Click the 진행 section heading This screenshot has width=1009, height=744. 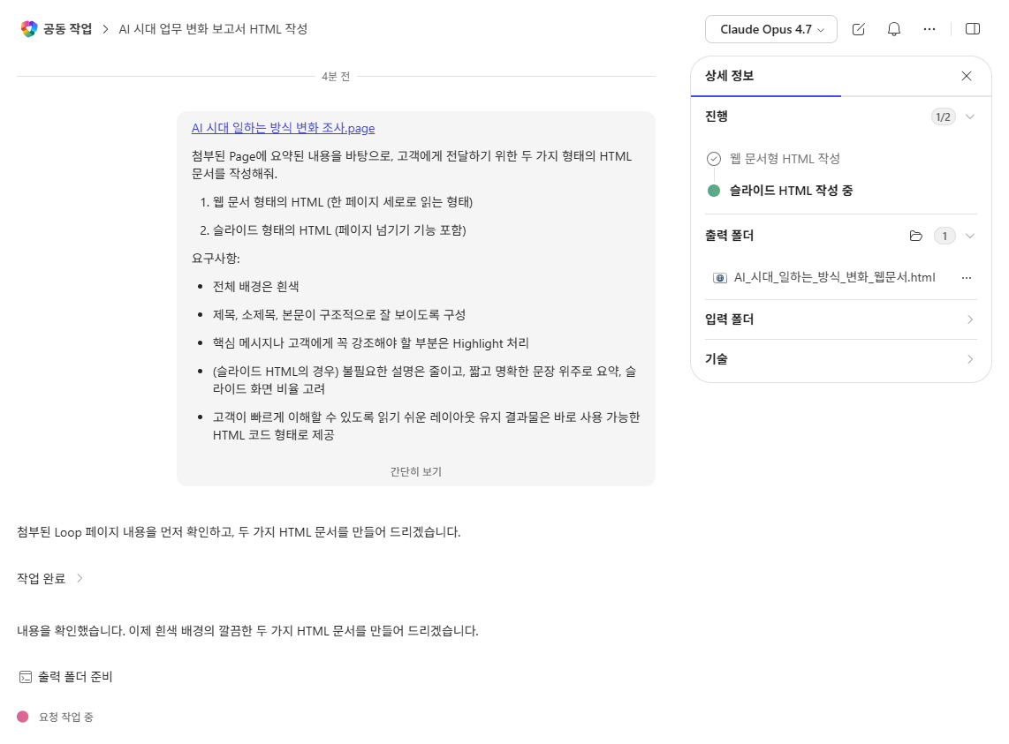coord(717,116)
